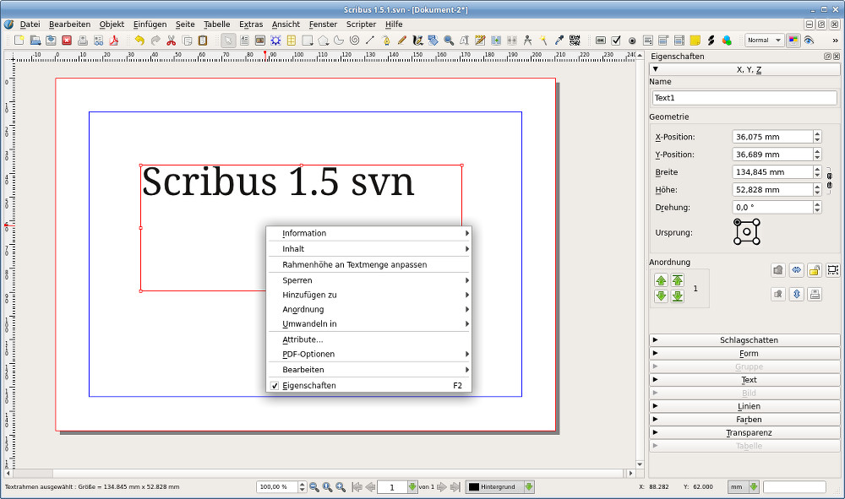
Task: Insert PDF text annotation yellow note icon
Action: (x=695, y=41)
